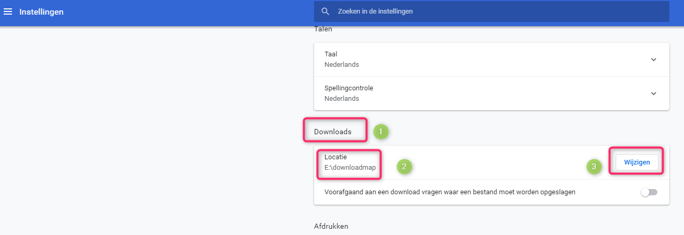684x235 pixels.
Task: Click the green number 1 badge
Action: click(x=380, y=132)
